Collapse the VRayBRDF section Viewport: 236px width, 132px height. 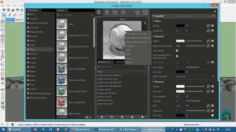click(153, 16)
